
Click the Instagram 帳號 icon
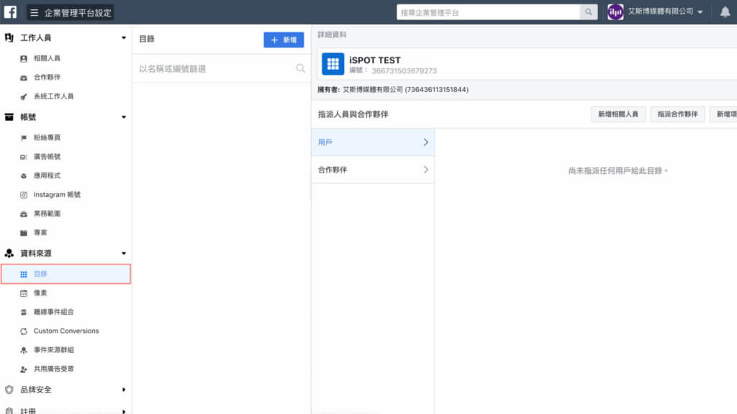point(24,195)
